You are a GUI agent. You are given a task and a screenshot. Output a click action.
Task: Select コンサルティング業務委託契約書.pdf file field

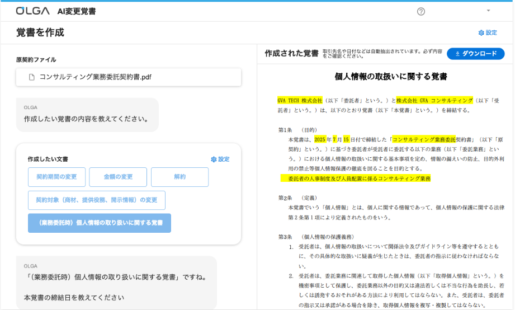[129, 77]
